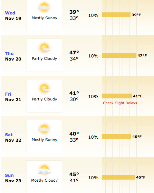Click the Wed Nov 19 mostly sunny icon

point(44,7)
